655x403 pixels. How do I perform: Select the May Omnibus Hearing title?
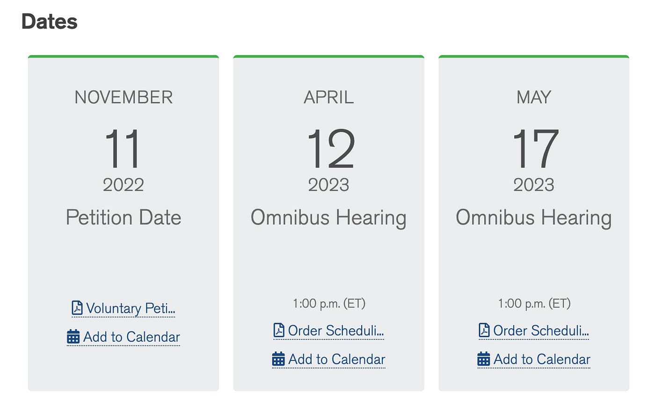[534, 218]
